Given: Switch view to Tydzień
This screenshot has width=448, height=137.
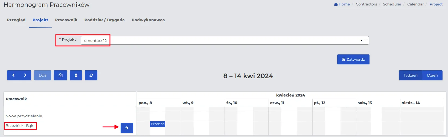Looking at the screenshot, I should point(411,75).
